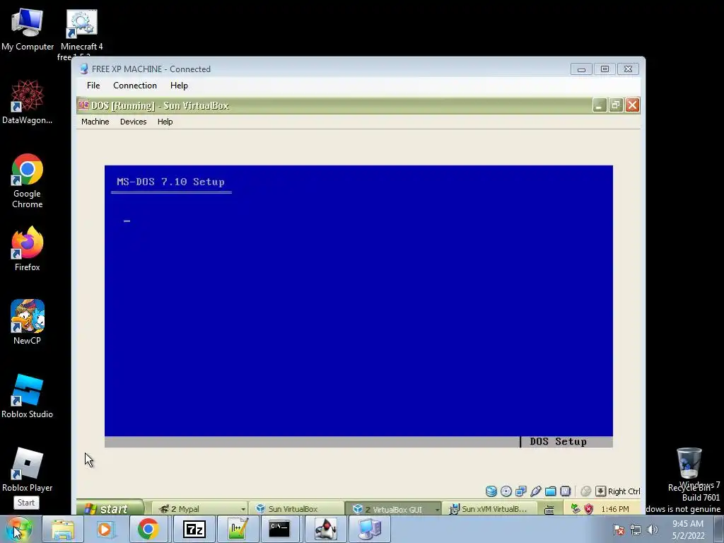This screenshot has height=543, width=724.
Task: Minimize the DOS VirtualBox window
Action: pos(600,105)
